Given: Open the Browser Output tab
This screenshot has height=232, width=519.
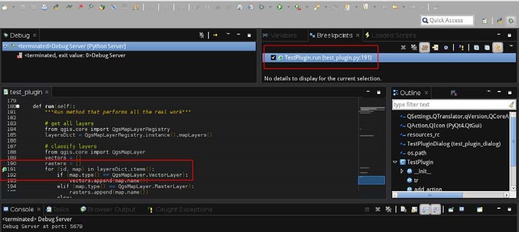Looking at the screenshot, I should pos(107,209).
